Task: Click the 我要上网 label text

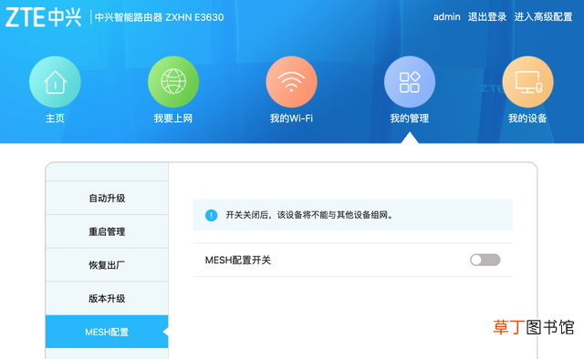Action: [x=173, y=118]
